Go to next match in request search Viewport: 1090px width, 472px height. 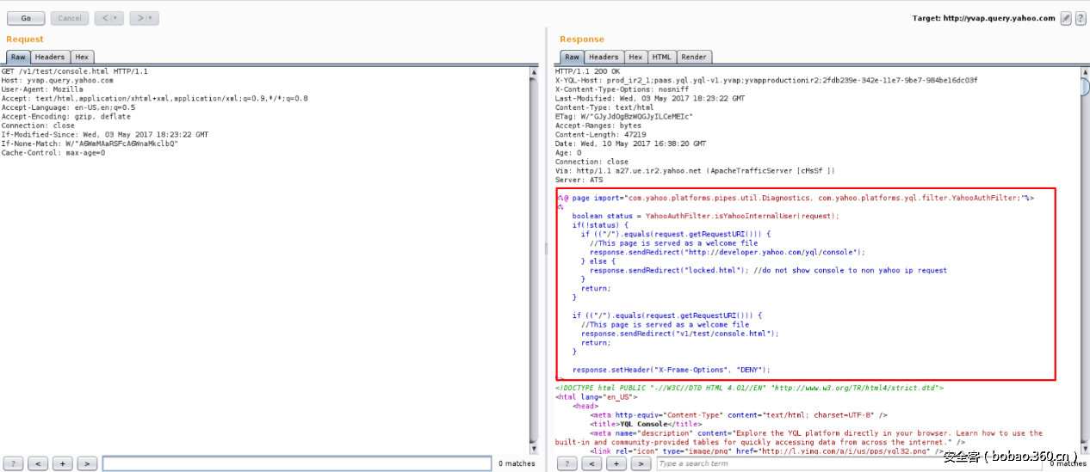click(87, 463)
